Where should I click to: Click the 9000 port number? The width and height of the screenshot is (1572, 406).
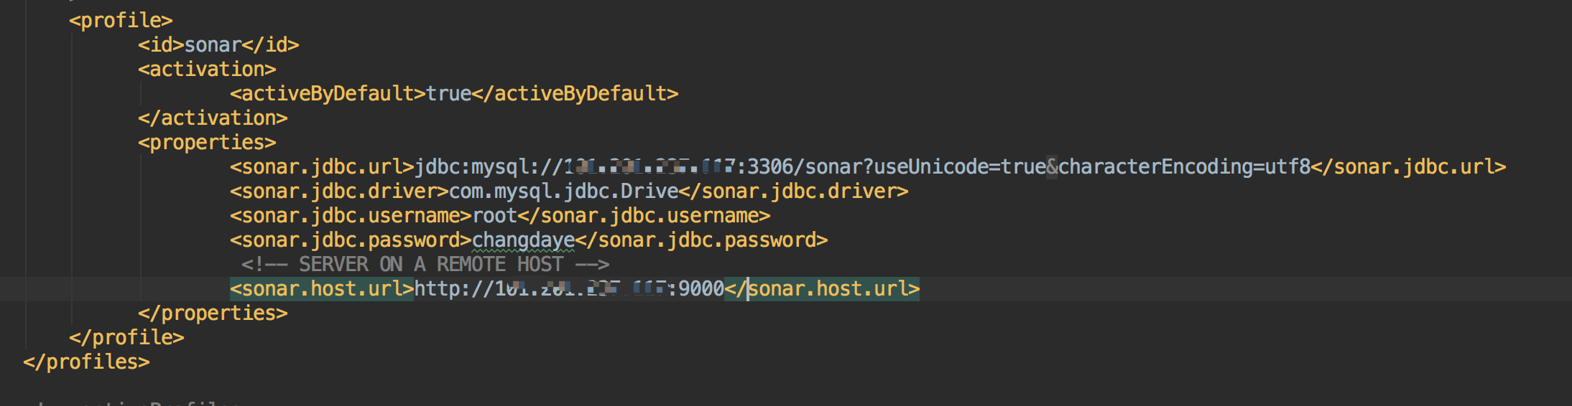tap(701, 288)
